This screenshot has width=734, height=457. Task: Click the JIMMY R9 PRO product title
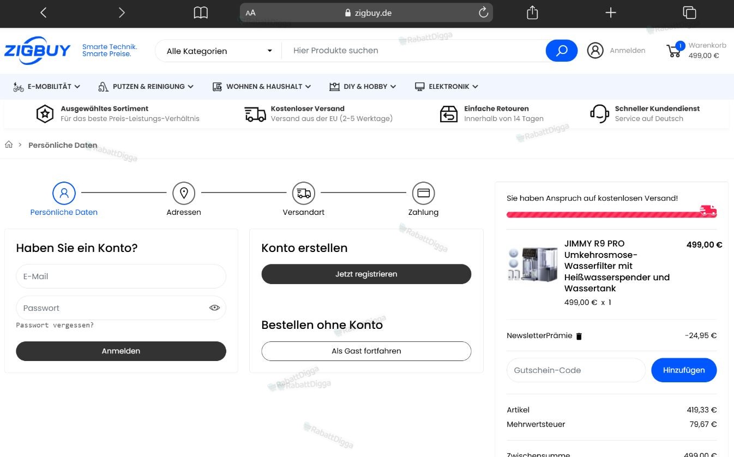point(617,266)
